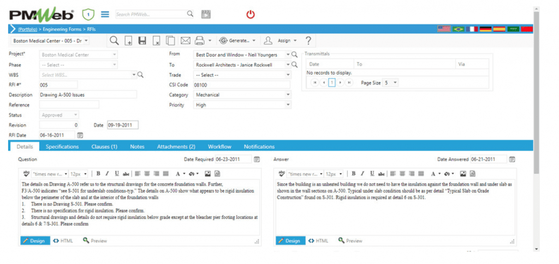
Task: Open the hamburger main menu
Action: [105, 14]
